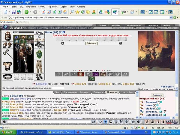Click the green Back arrow button
The width and height of the screenshot is (180, 135).
(x=26, y=12)
